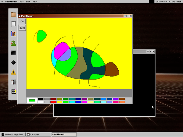
Task: Click the current color indicator swatch
Action: (32, 100)
